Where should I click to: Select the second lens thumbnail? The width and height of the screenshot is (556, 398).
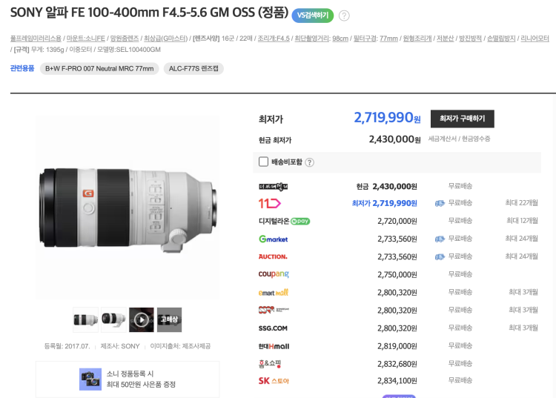point(113,319)
